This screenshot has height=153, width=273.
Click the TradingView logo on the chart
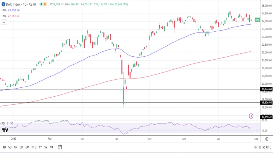click(5, 130)
